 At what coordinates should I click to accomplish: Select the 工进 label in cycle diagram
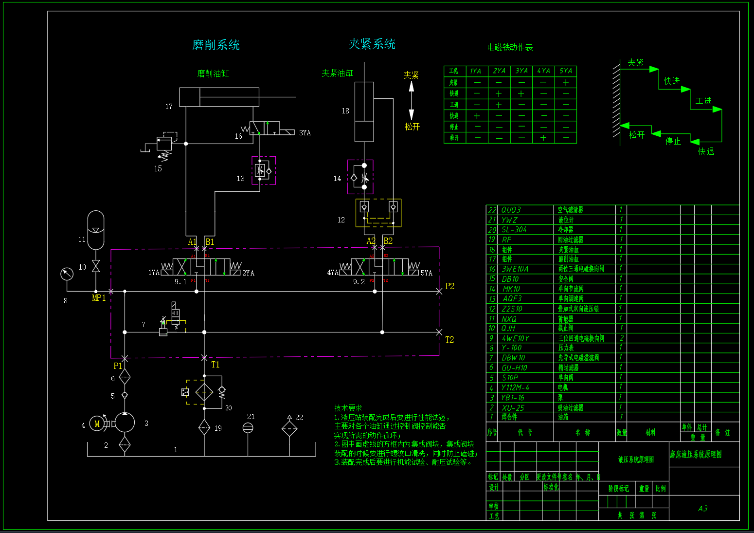tap(703, 101)
